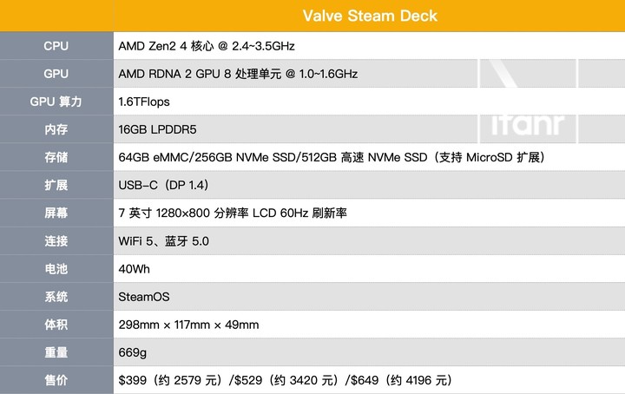Image resolution: width=625 pixels, height=394 pixels.
Task: Click the 669g weight value
Action: point(132,352)
